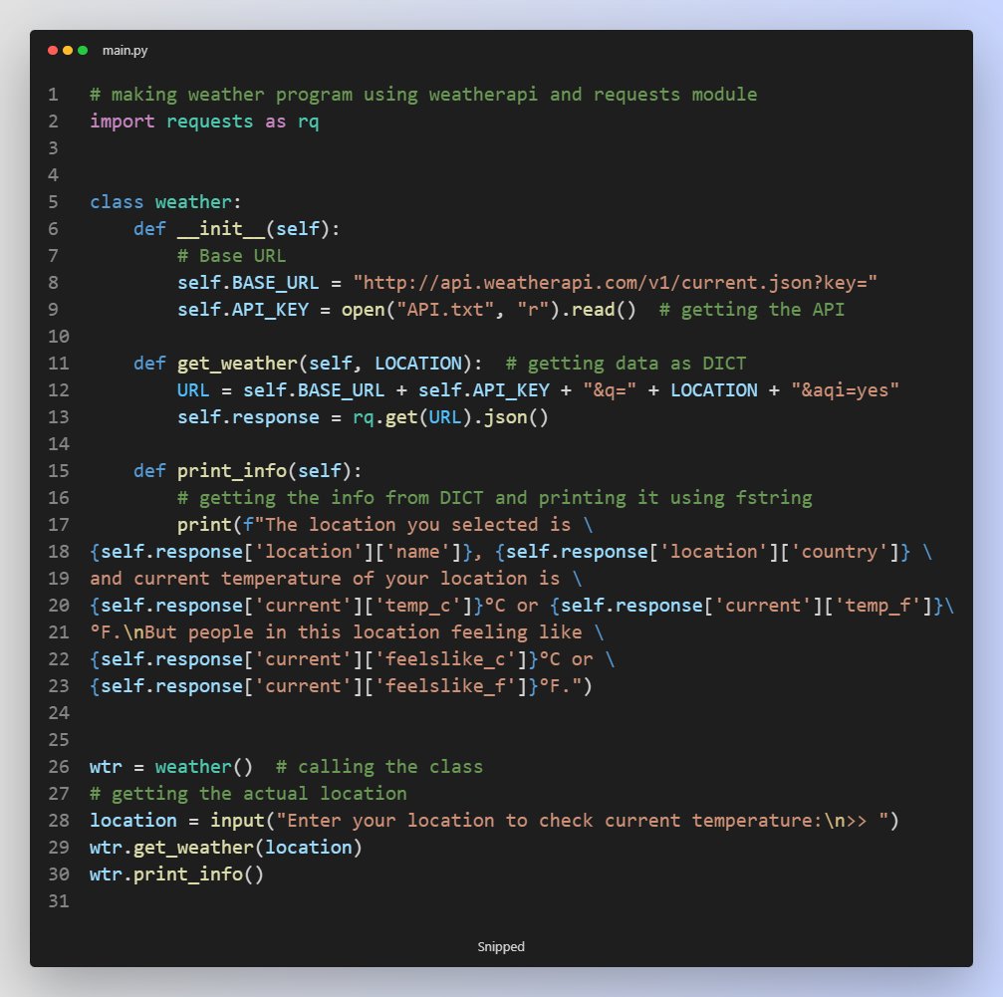
Task: Click the comment about making weather program
Action: tap(423, 95)
